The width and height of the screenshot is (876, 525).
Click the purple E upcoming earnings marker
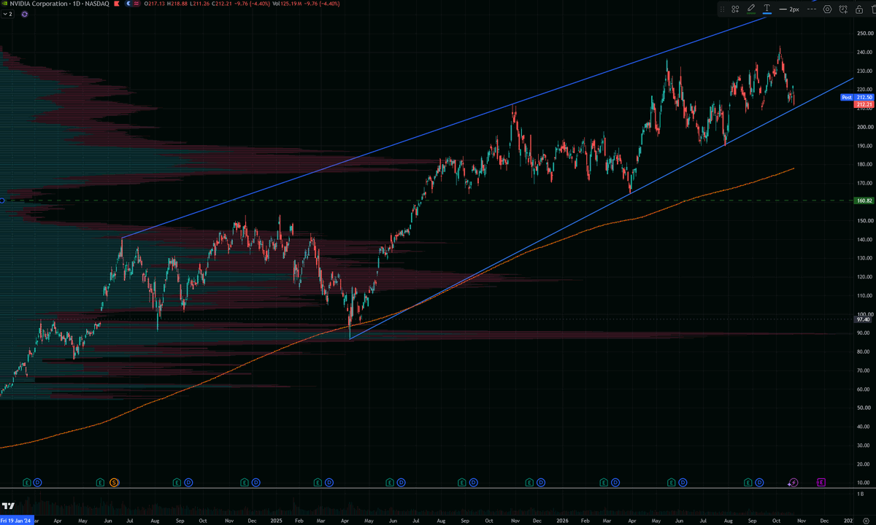click(821, 483)
